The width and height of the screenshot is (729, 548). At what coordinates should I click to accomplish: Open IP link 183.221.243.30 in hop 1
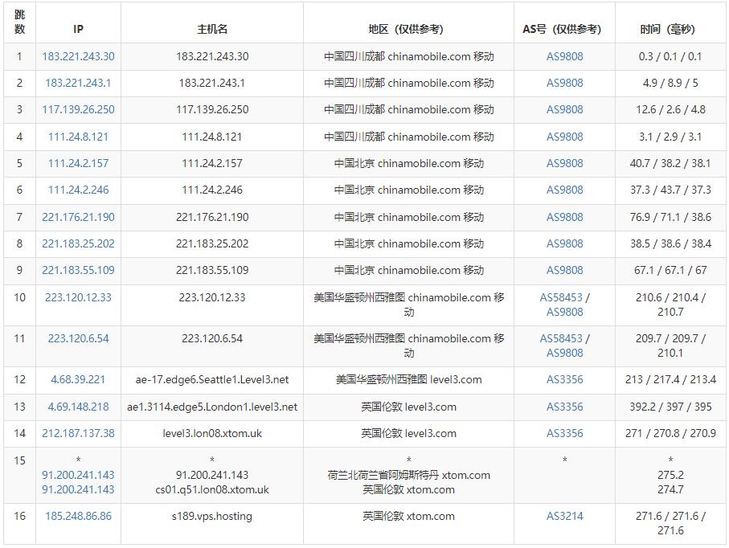click(x=78, y=56)
